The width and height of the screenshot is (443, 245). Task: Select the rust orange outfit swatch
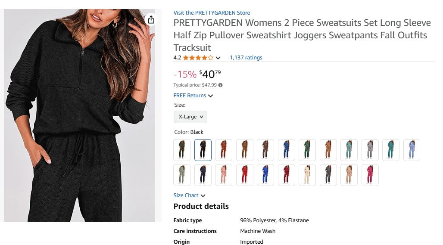click(x=224, y=150)
